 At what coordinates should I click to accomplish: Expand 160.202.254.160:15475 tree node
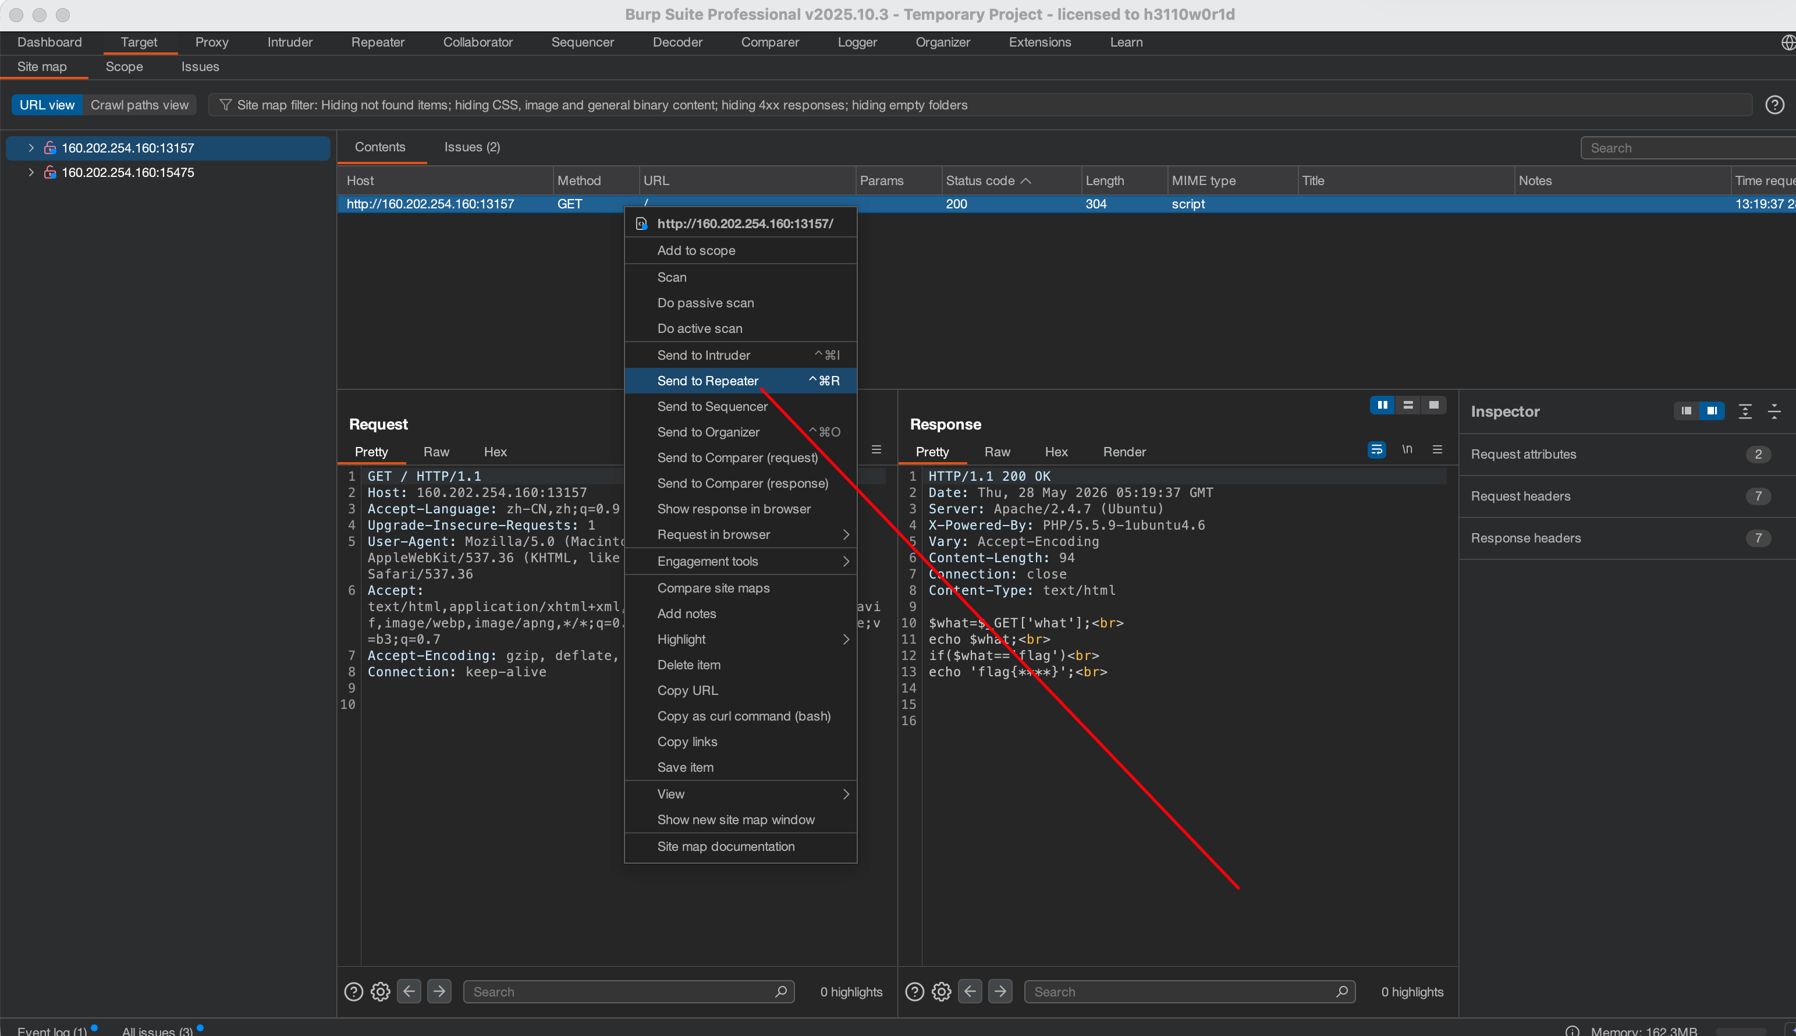(31, 172)
